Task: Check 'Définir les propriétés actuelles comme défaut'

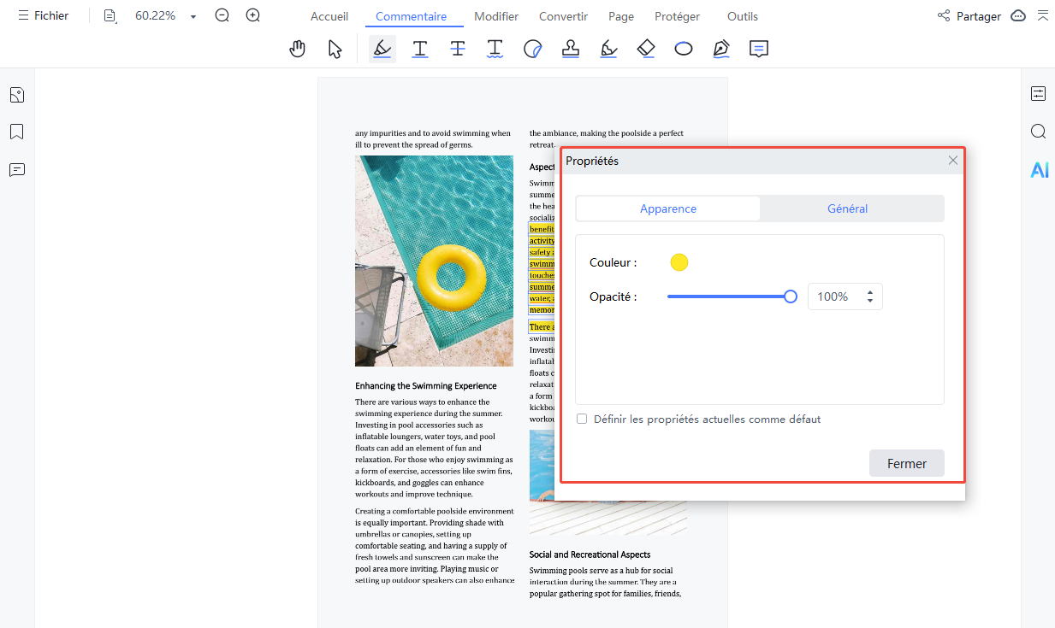Action: pos(582,420)
